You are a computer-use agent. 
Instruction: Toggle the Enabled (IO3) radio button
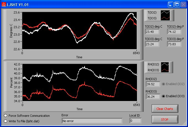(x=163, y=96)
